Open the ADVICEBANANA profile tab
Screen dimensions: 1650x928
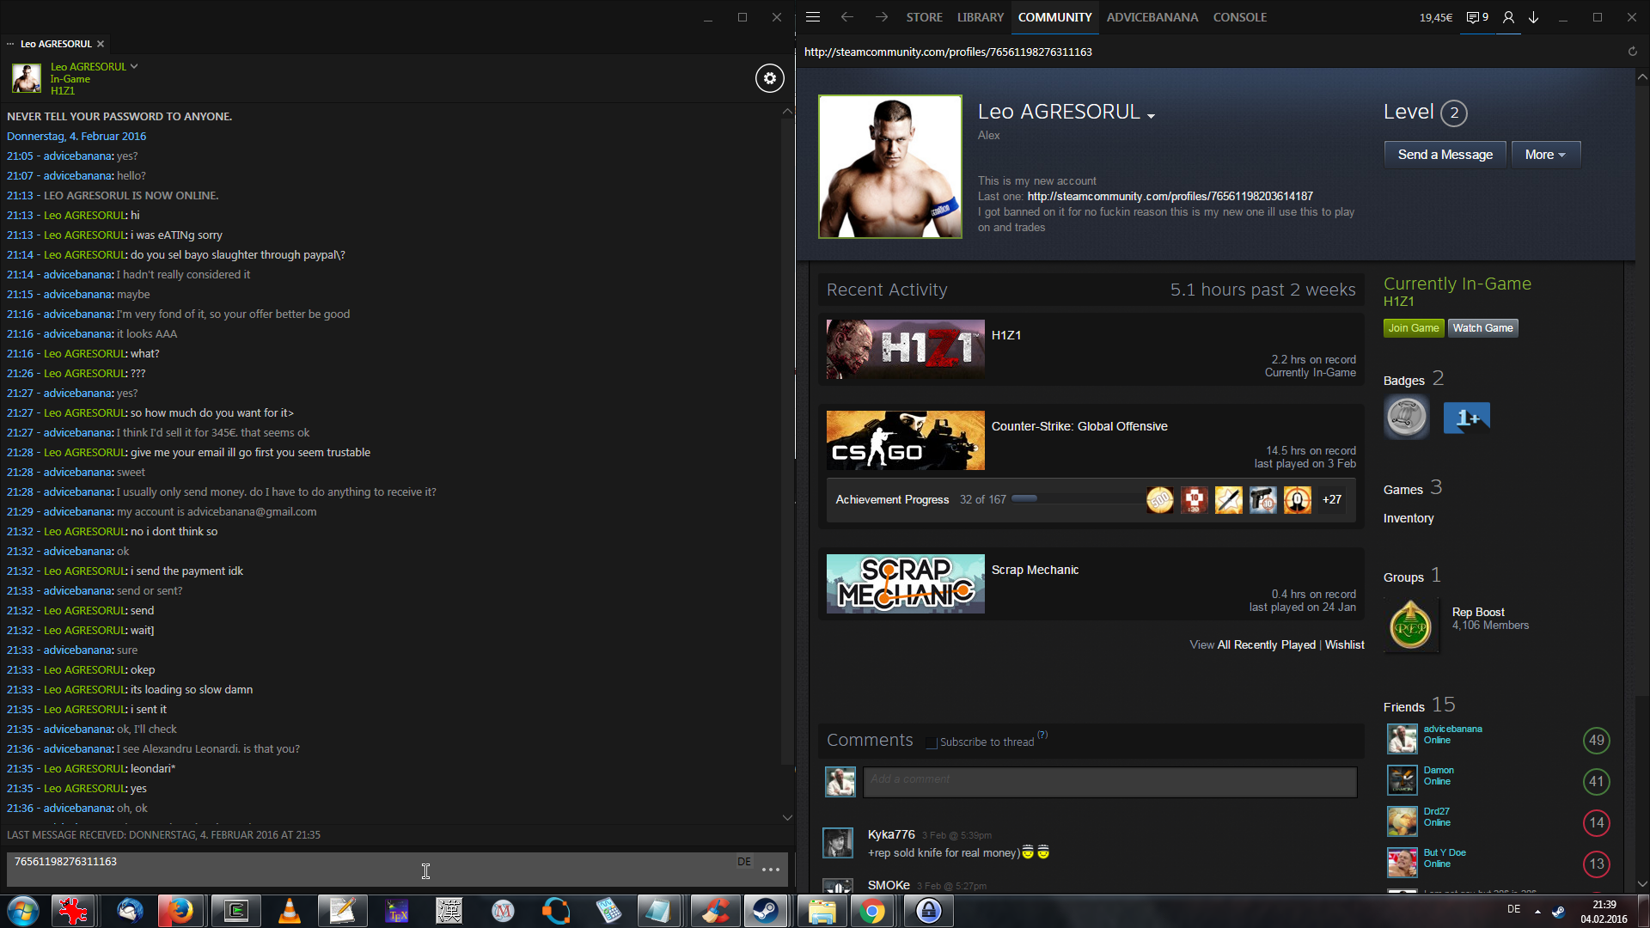pyautogui.click(x=1152, y=17)
